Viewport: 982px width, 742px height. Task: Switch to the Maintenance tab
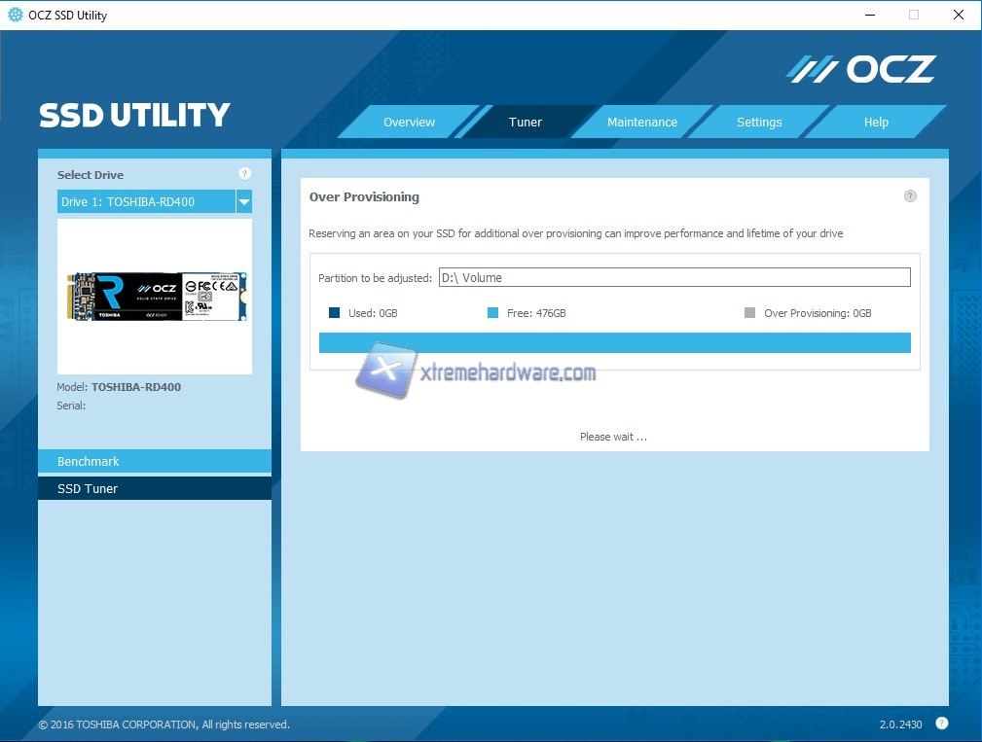tap(641, 123)
